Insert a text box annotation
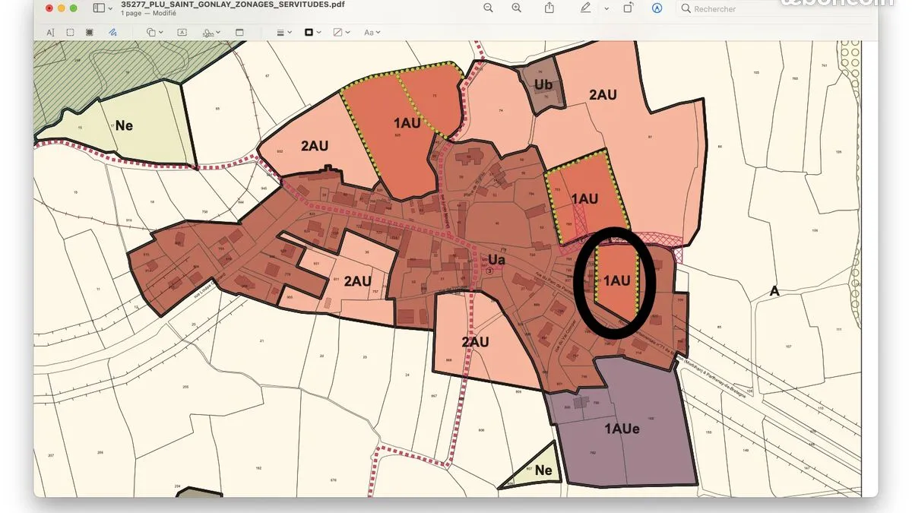Viewport: 912px width, 513px height. pos(182,33)
